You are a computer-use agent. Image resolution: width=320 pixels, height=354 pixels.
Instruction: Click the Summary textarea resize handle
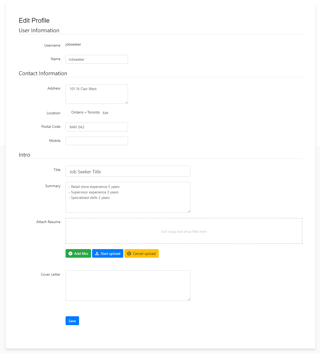tap(189, 211)
